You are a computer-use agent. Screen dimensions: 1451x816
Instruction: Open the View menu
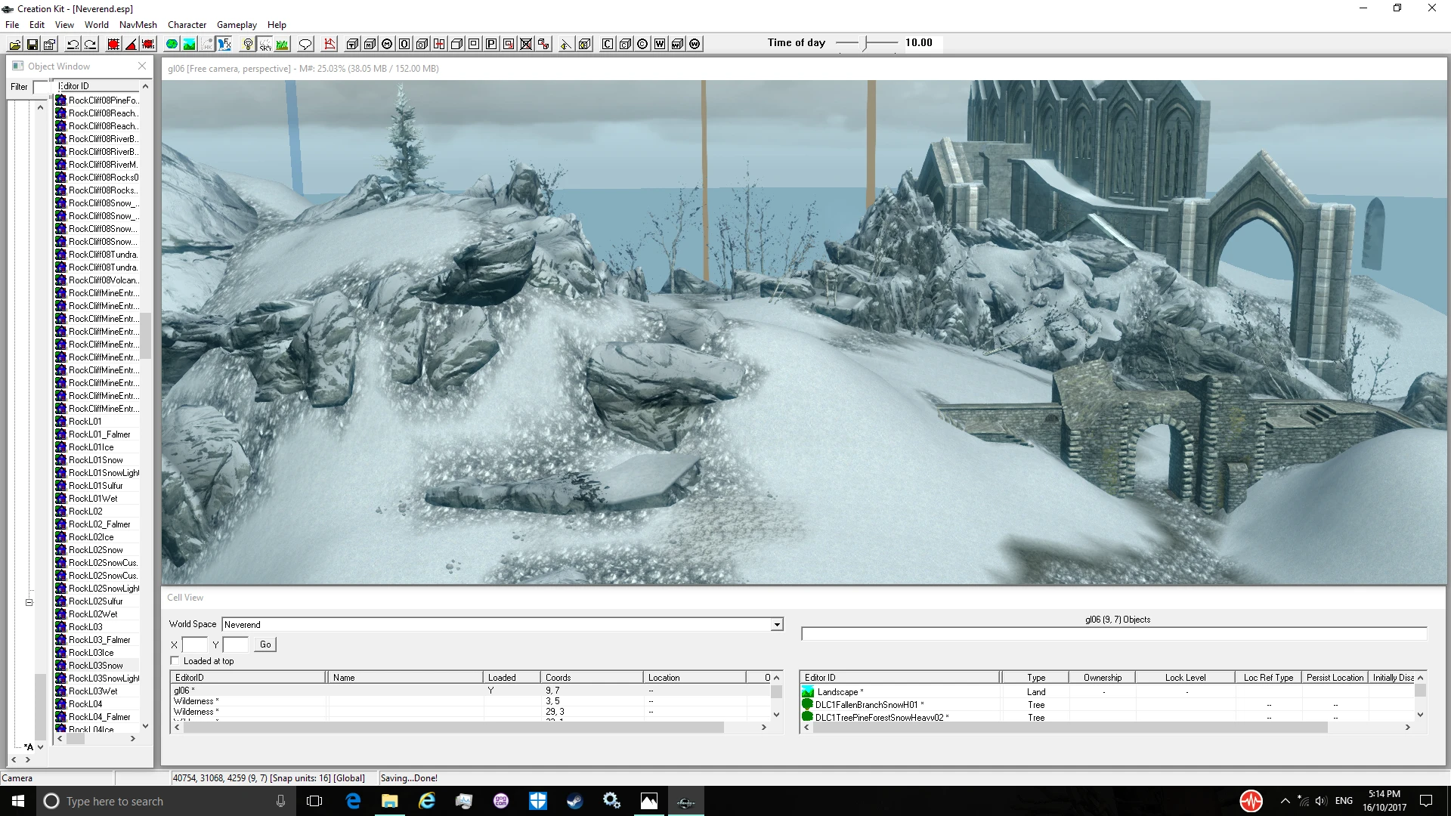(64, 24)
